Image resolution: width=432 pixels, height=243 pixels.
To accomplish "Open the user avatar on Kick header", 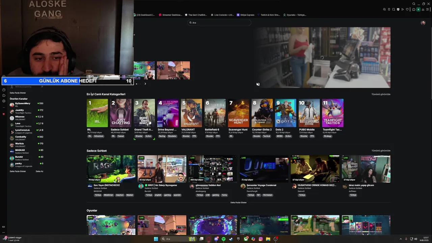I will (x=423, y=23).
